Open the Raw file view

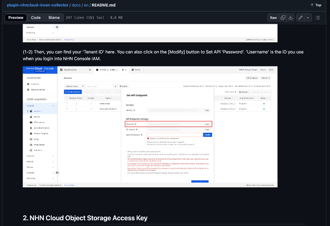273,18
